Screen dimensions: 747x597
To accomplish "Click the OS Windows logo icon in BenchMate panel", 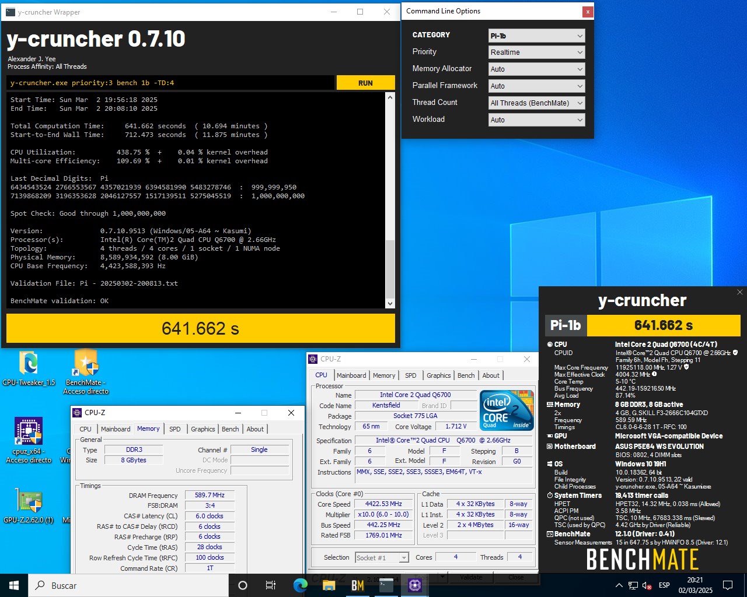I will [x=550, y=464].
